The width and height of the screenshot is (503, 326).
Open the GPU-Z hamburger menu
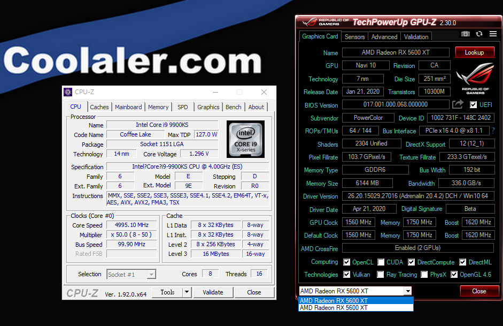(493, 34)
